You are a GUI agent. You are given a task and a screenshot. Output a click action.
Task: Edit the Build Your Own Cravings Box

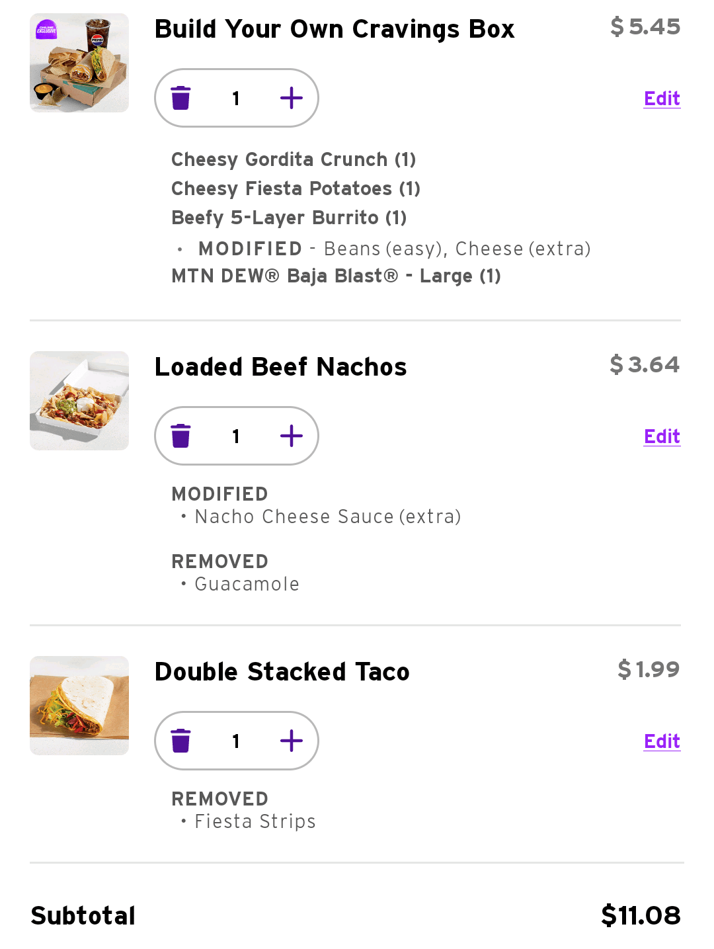coord(662,99)
